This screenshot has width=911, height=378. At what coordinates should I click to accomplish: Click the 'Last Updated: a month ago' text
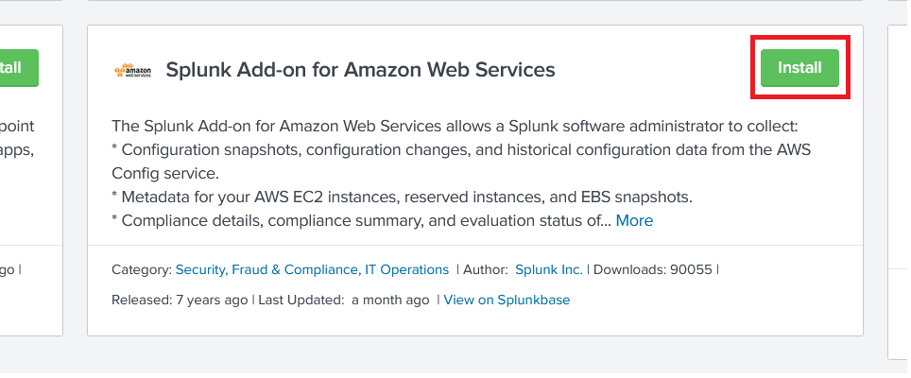[x=344, y=300]
